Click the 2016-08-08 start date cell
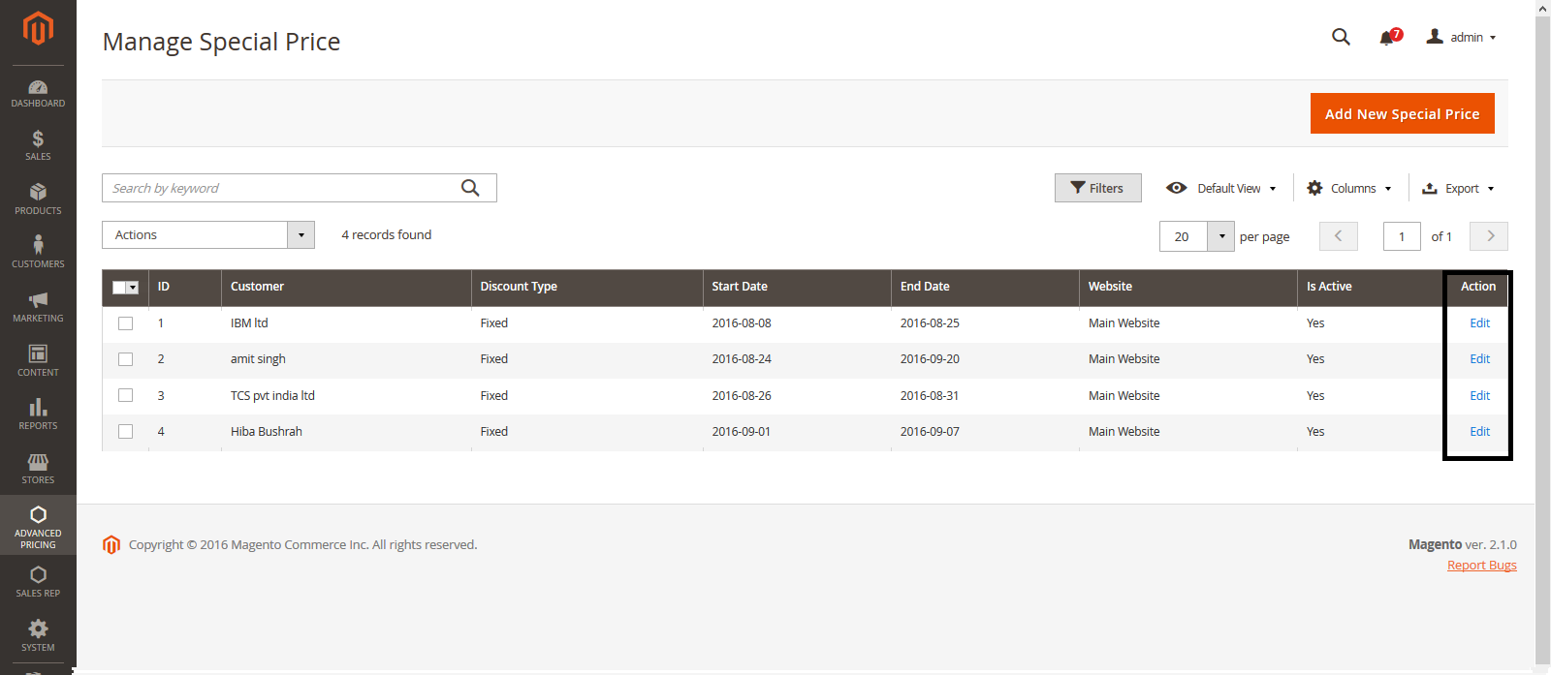1551x675 pixels. click(x=742, y=323)
